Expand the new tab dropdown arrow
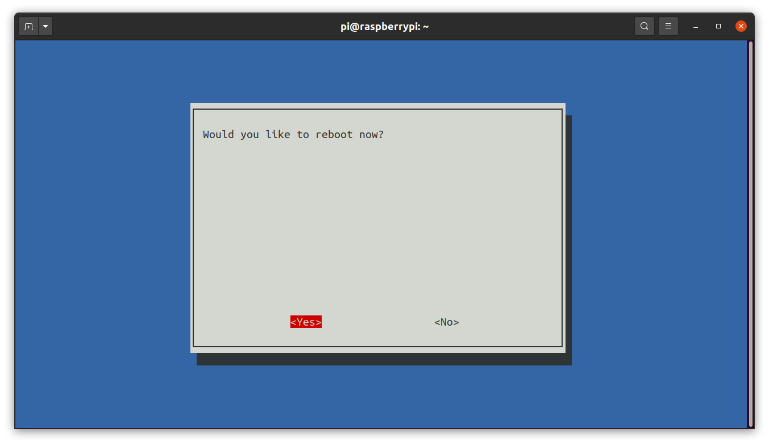The height and width of the screenshot is (445, 769). [45, 26]
